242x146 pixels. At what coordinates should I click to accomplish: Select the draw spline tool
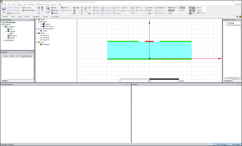point(82,11)
